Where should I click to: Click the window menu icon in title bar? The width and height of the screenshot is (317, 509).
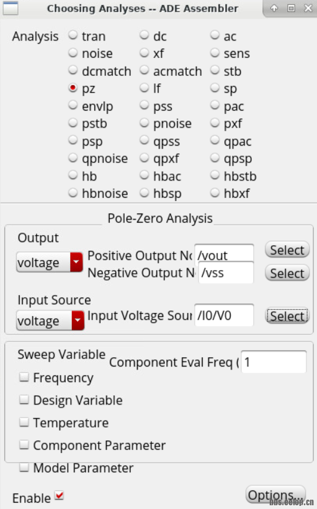(11, 8)
